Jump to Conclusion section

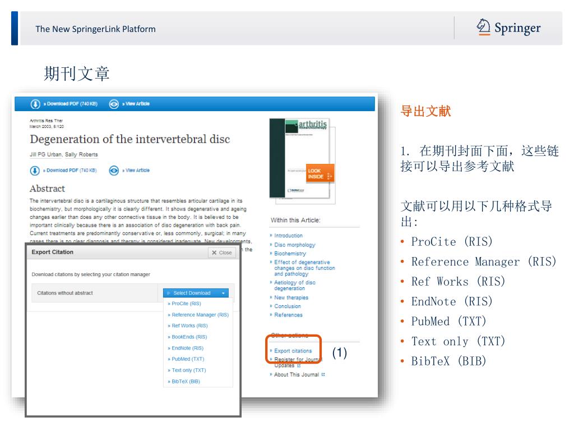click(288, 306)
